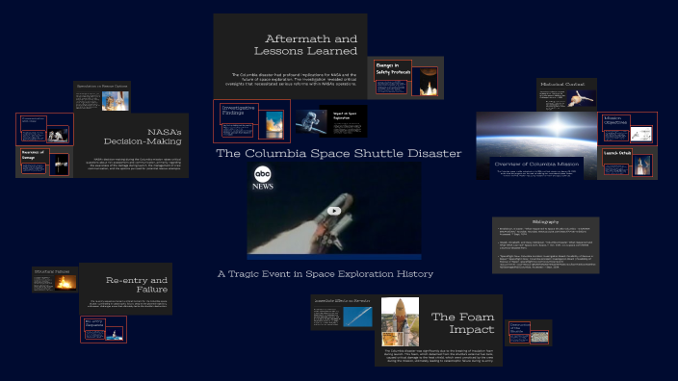
Task: Open the "Aftermath and Lessons Learned" topic title
Action: click(x=305, y=45)
